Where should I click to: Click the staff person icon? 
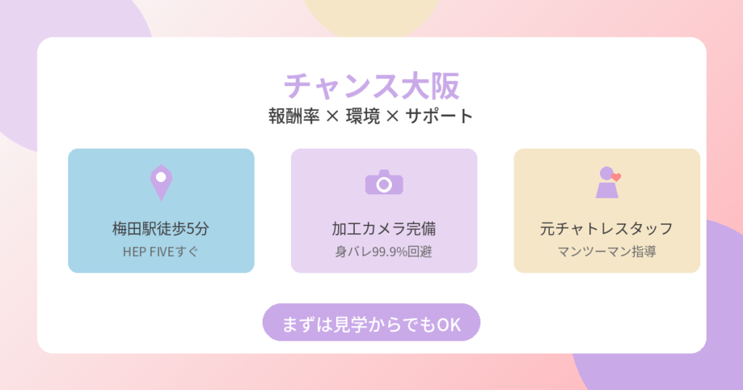(x=606, y=184)
